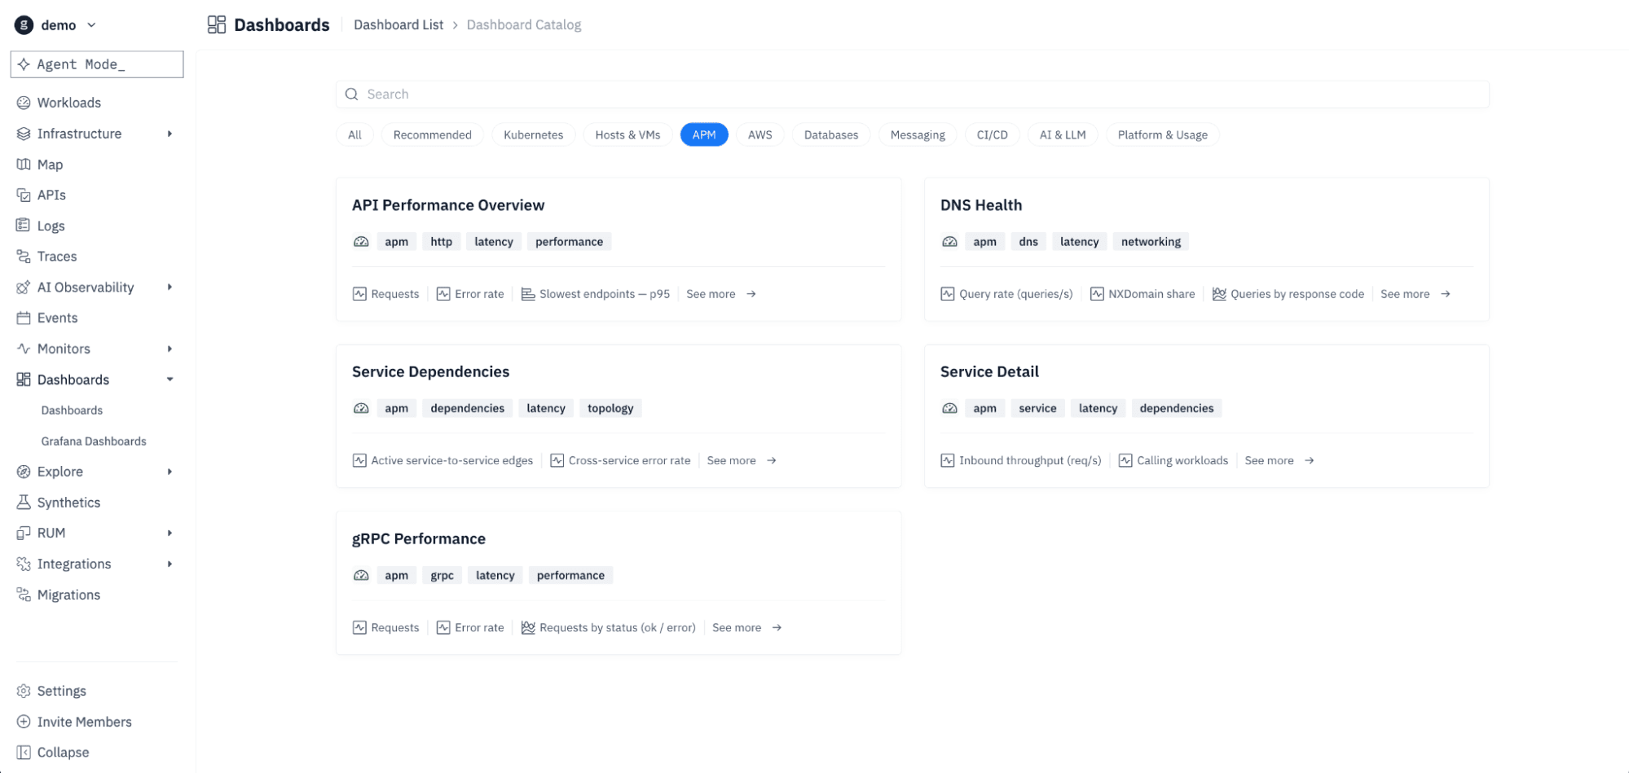Click the Events calendar icon
Viewport: 1629px width, 773px height.
click(24, 318)
